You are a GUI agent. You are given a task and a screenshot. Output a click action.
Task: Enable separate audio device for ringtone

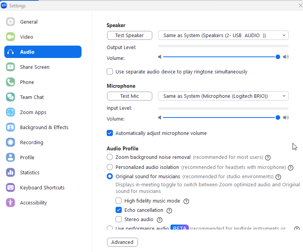coord(110,72)
